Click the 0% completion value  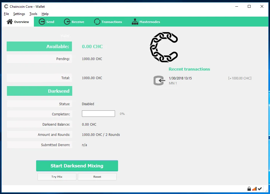(122, 114)
